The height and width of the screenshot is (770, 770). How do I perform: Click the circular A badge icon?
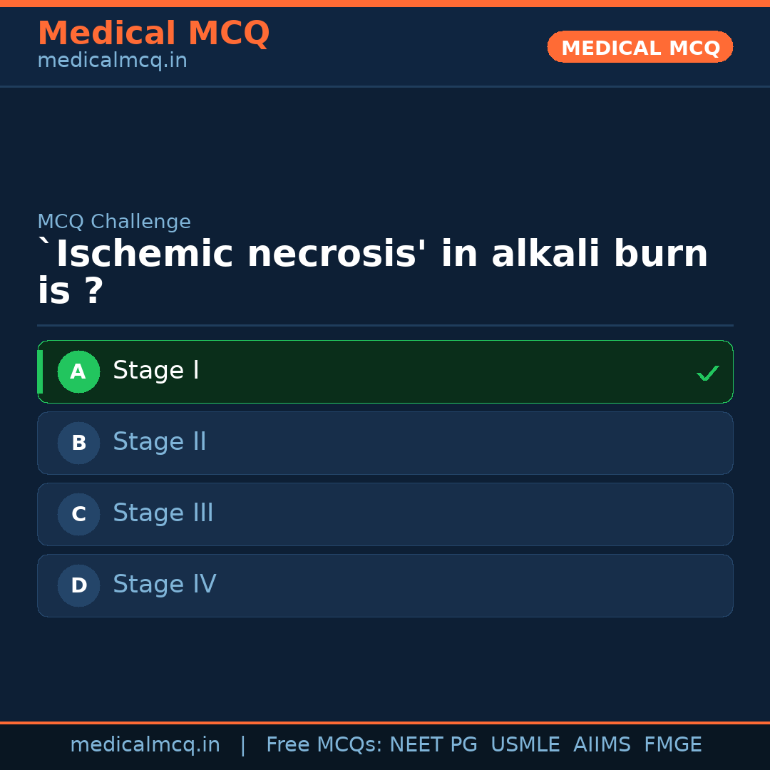[x=78, y=371]
